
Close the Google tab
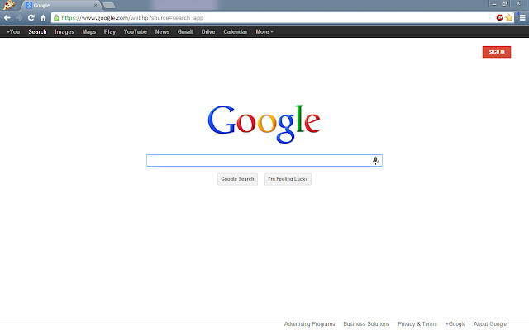pos(95,6)
